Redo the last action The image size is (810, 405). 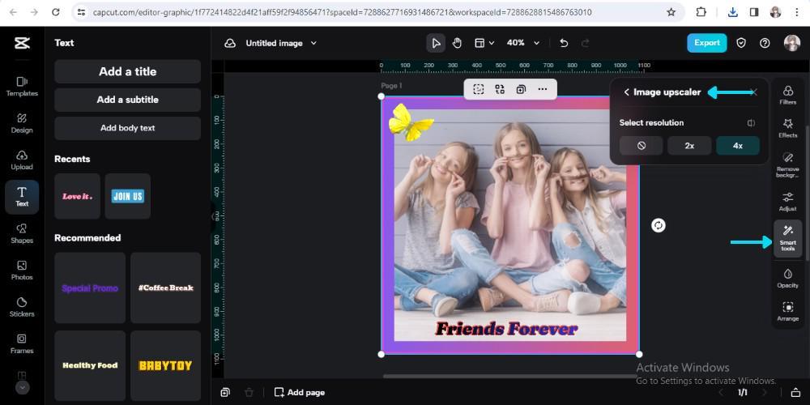tap(586, 44)
